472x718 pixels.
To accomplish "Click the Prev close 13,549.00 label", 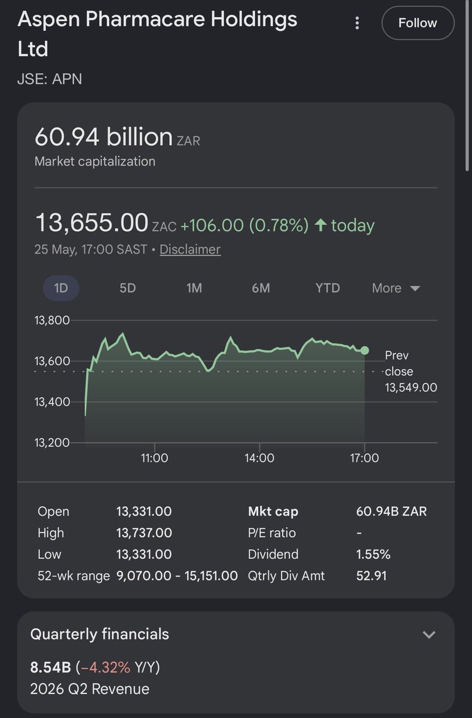I will [411, 371].
